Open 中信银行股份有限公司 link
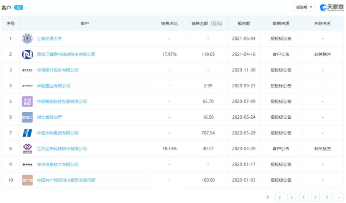Image resolution: width=346 pixels, height=203 pixels. 58,70
